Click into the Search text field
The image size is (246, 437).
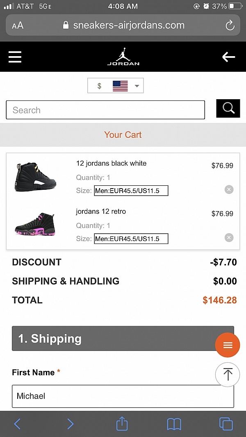coord(105,110)
